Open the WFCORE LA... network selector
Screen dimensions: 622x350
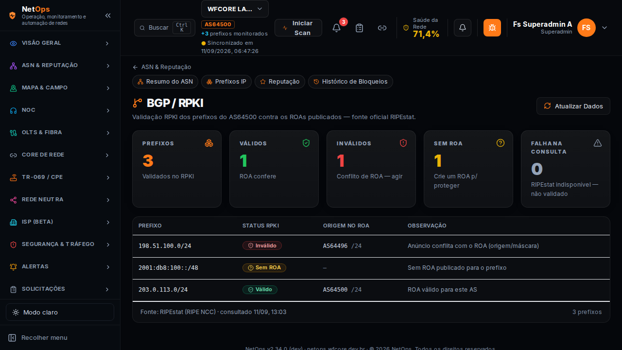pyautogui.click(x=235, y=9)
